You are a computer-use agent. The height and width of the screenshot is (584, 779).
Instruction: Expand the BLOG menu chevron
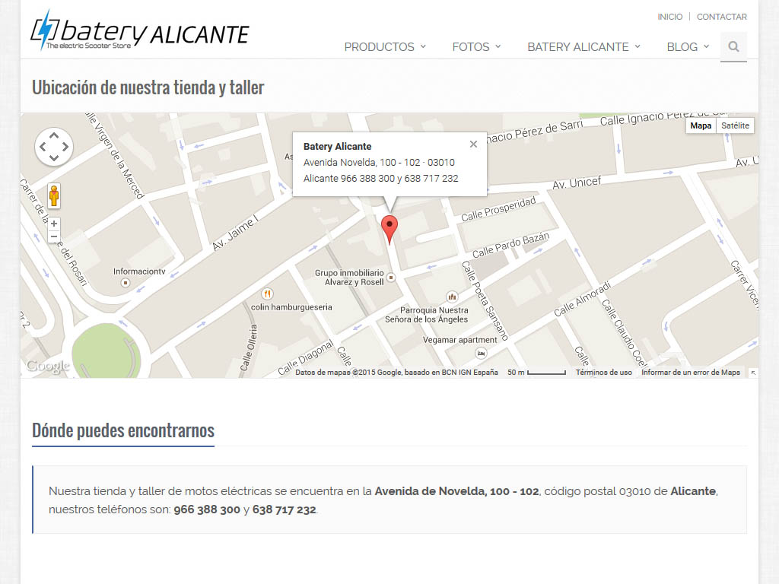click(x=706, y=46)
